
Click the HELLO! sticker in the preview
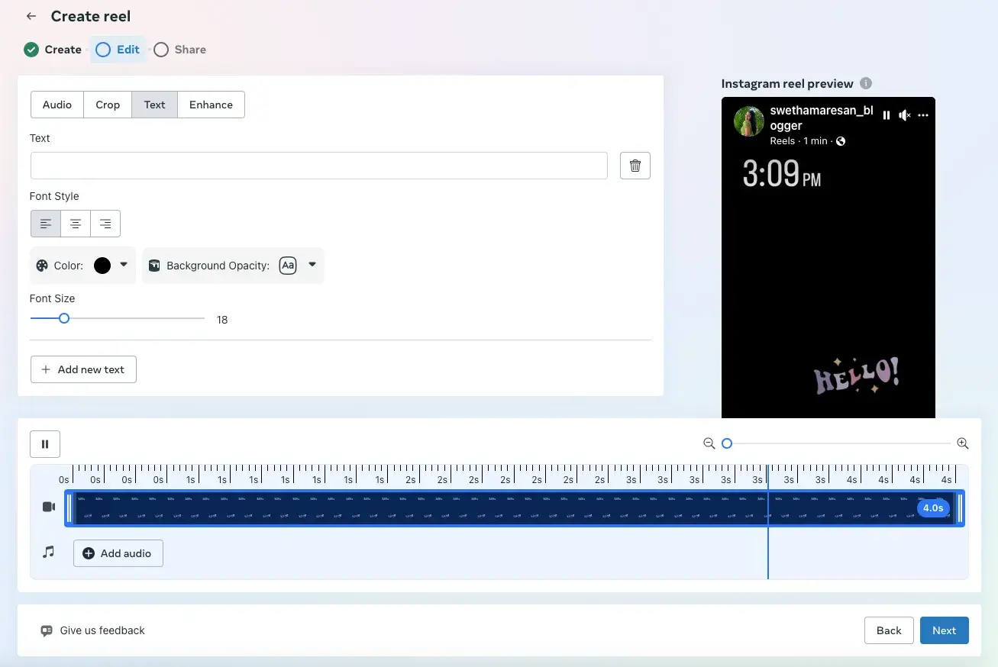857,375
